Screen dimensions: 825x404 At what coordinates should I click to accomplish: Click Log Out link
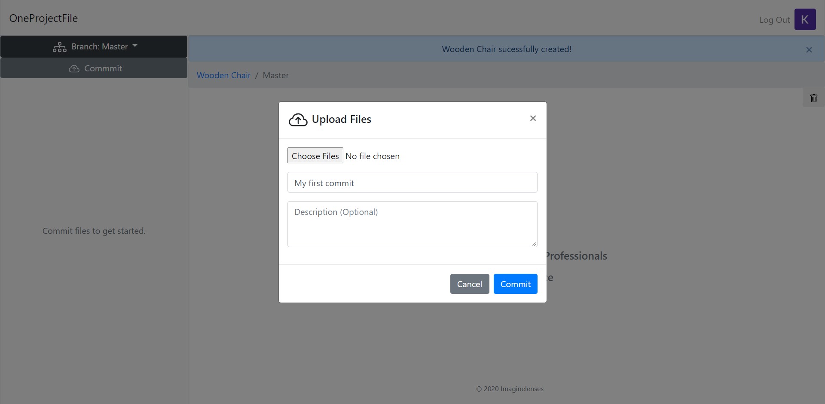click(x=774, y=20)
